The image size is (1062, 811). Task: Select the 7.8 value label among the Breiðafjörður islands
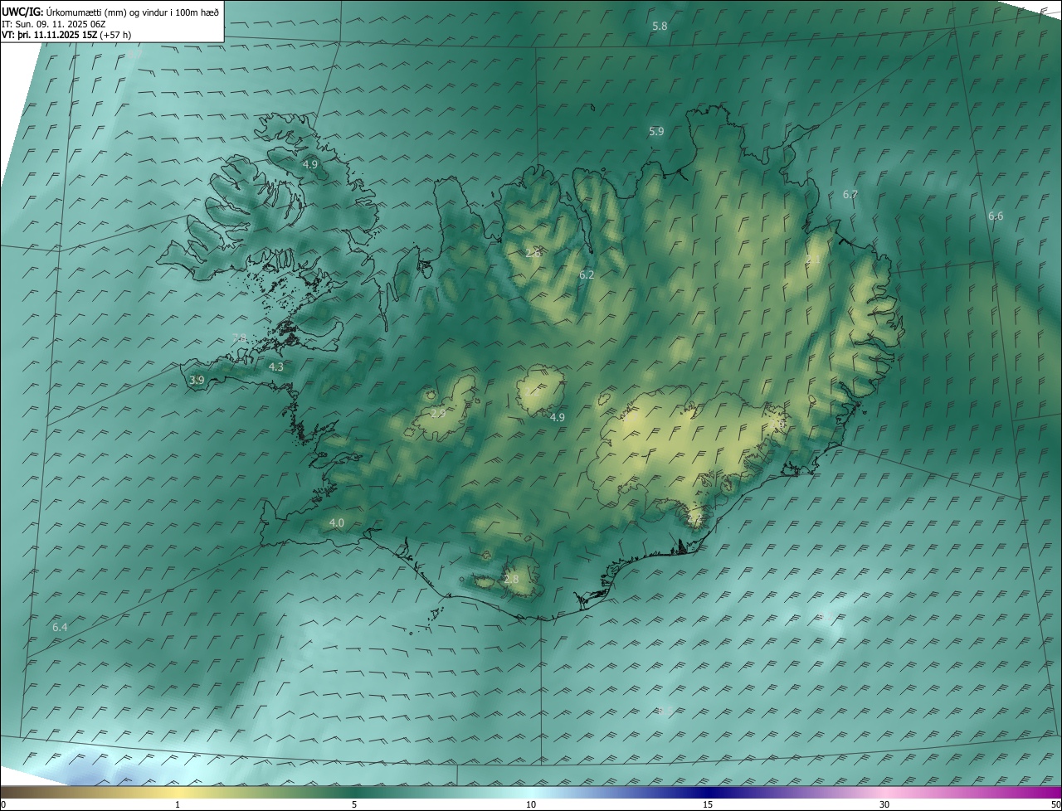tap(239, 338)
